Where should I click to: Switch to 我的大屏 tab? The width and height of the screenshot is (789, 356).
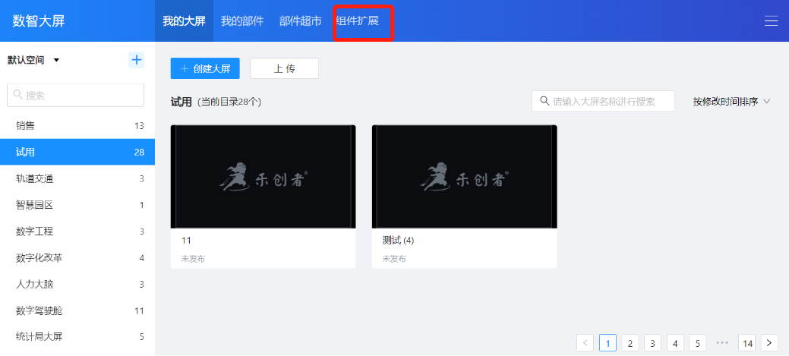[185, 21]
